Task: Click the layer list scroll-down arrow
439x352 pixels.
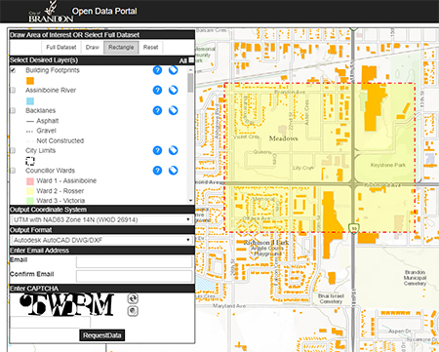Action: [190, 201]
